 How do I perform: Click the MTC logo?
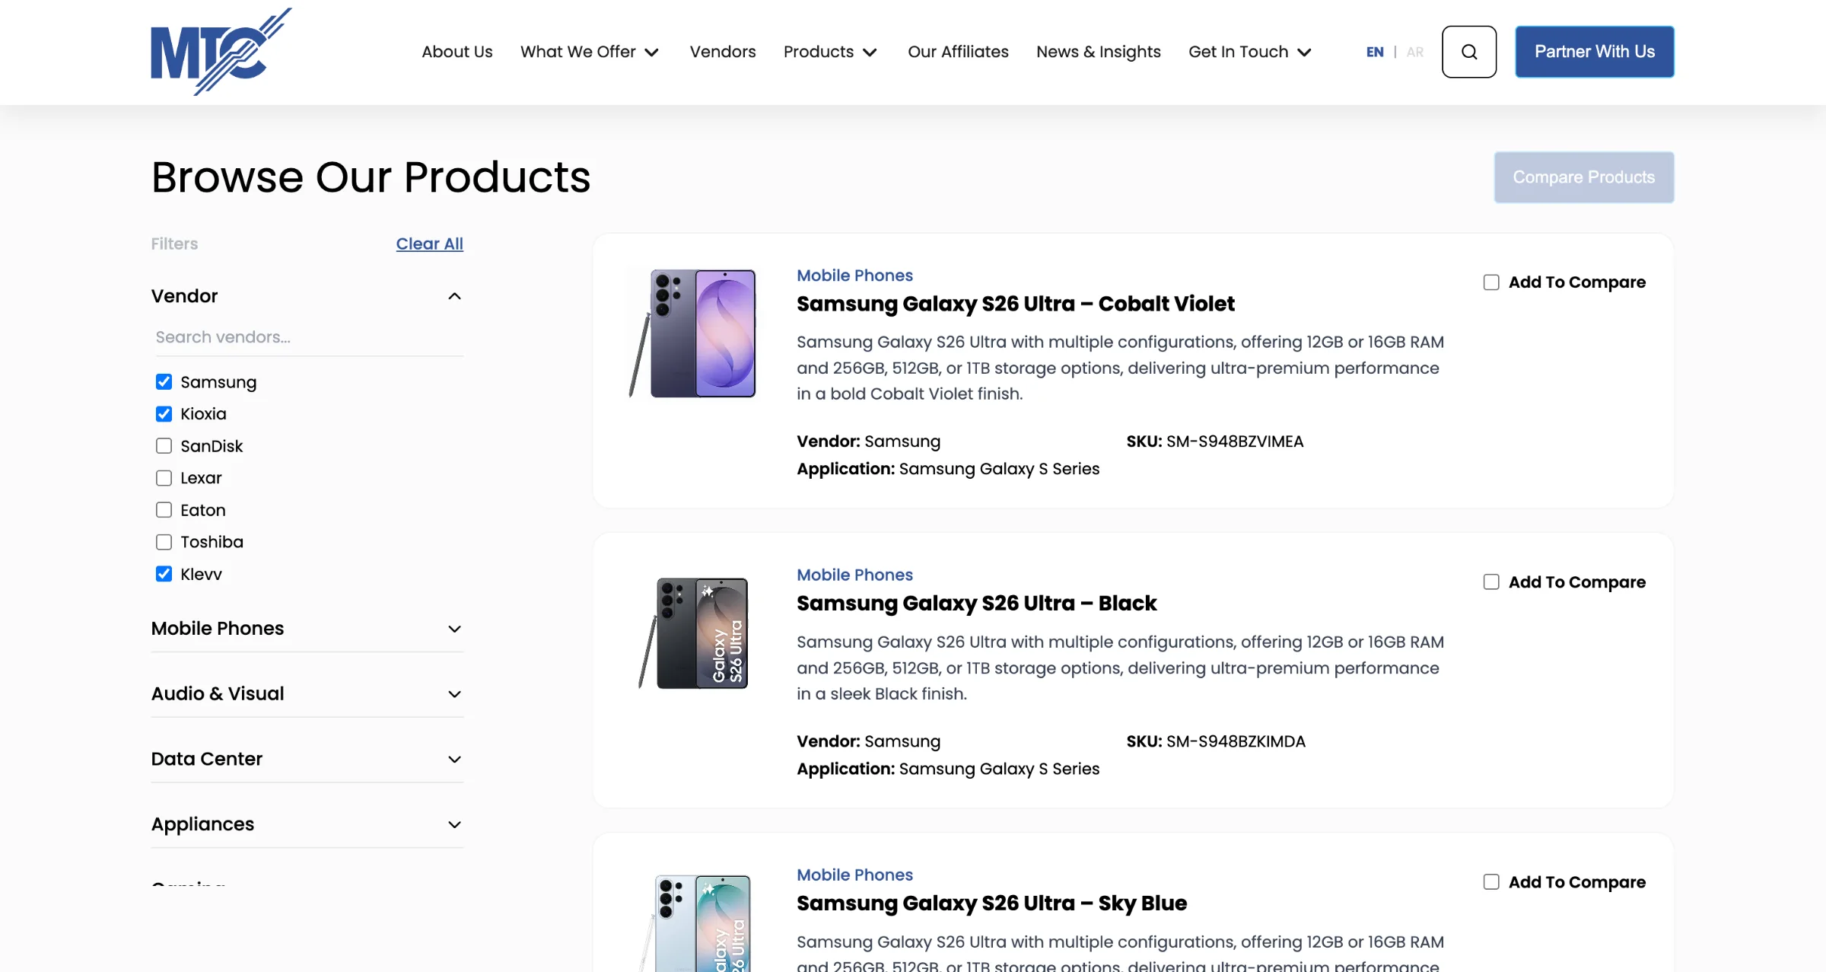tap(221, 52)
